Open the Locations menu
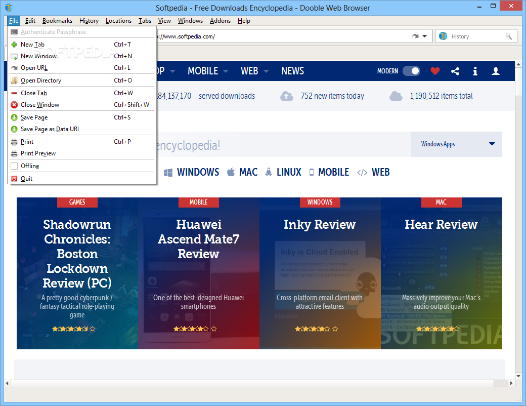The image size is (526, 406). pos(118,21)
